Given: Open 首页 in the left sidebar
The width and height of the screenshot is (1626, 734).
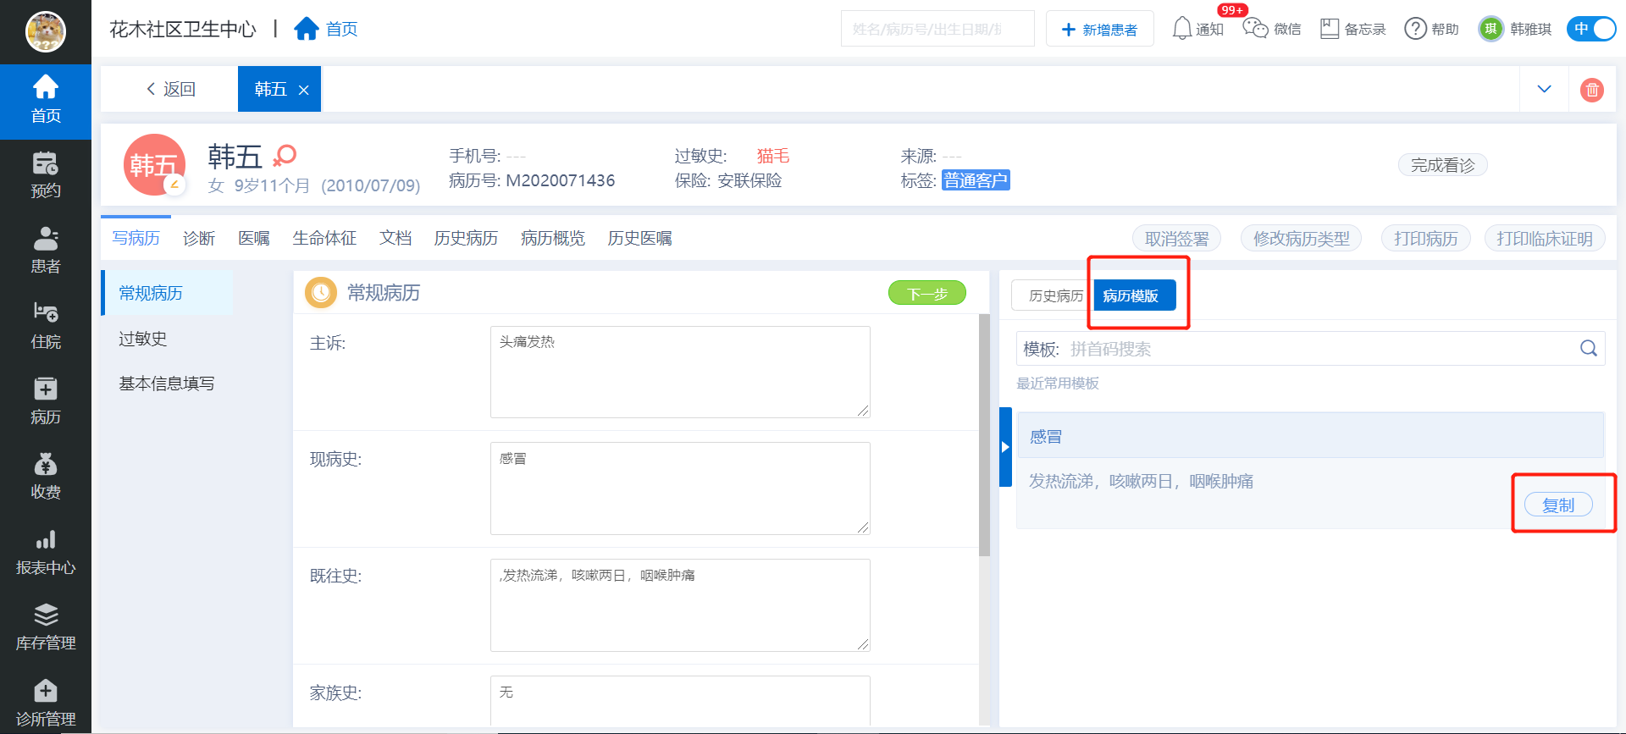Looking at the screenshot, I should click(x=46, y=102).
